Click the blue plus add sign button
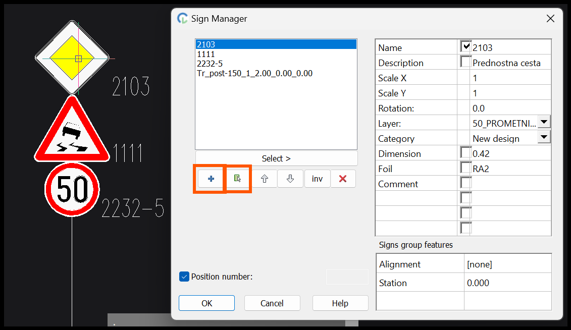 point(211,179)
